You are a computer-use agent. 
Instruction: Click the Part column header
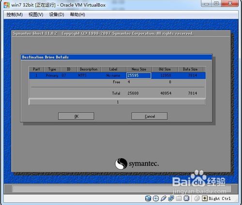click(36, 69)
